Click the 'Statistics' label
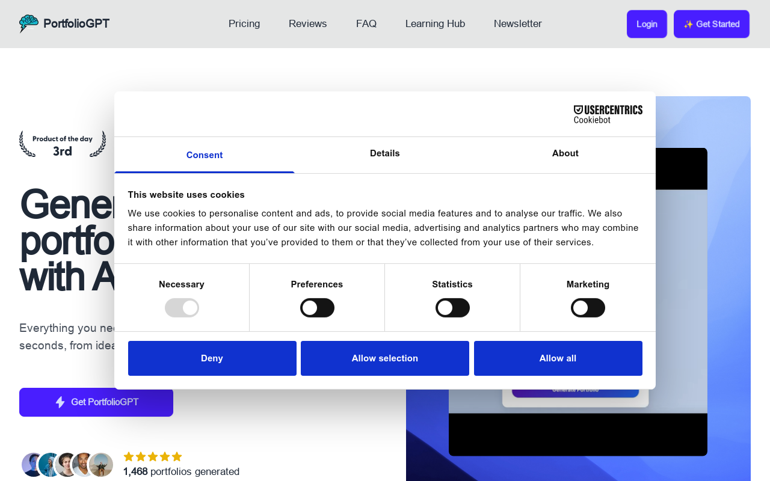This screenshot has height=481, width=770. (x=452, y=284)
